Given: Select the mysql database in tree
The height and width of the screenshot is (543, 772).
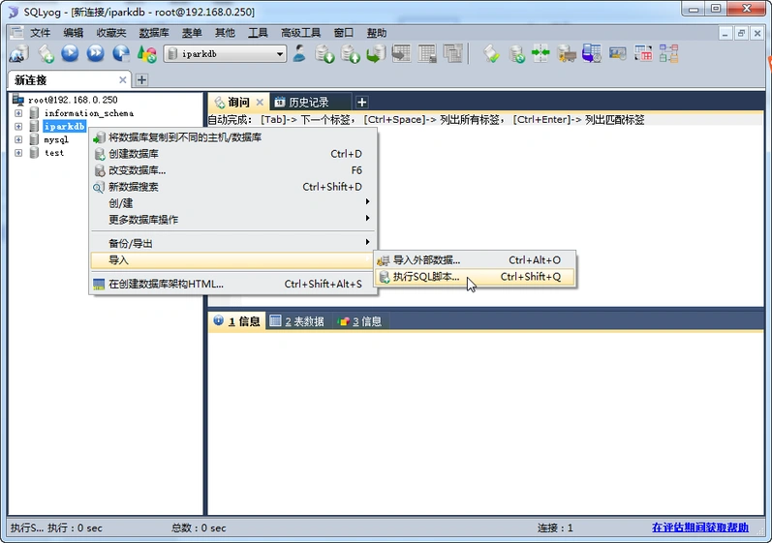Looking at the screenshot, I should (56, 139).
